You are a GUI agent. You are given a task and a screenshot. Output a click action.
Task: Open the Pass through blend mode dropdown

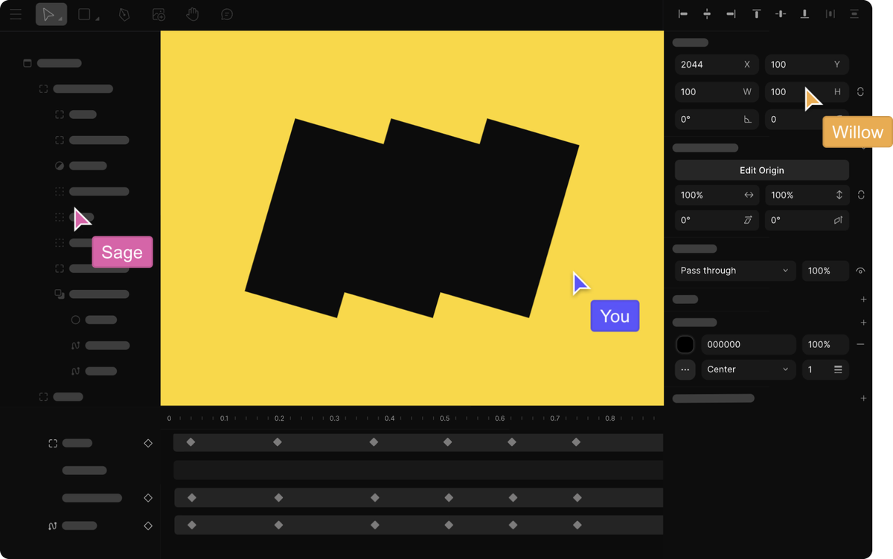(734, 271)
